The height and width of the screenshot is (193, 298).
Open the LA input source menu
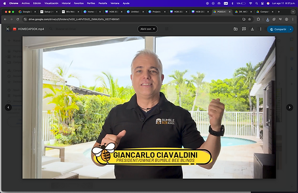point(226,3)
